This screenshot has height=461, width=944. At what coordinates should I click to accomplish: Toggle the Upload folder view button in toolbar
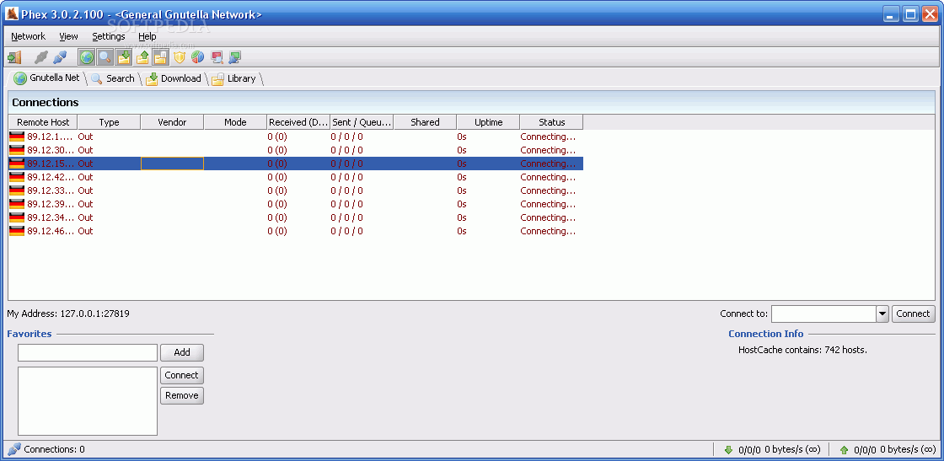point(142,58)
